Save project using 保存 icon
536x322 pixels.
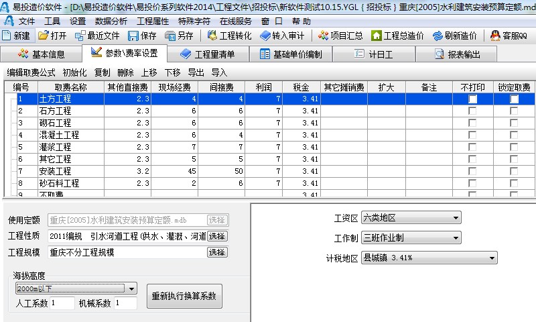pyautogui.click(x=142, y=36)
